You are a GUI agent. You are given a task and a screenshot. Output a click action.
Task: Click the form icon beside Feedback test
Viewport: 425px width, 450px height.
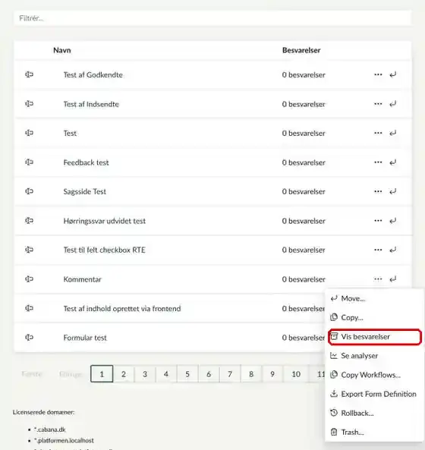point(29,162)
